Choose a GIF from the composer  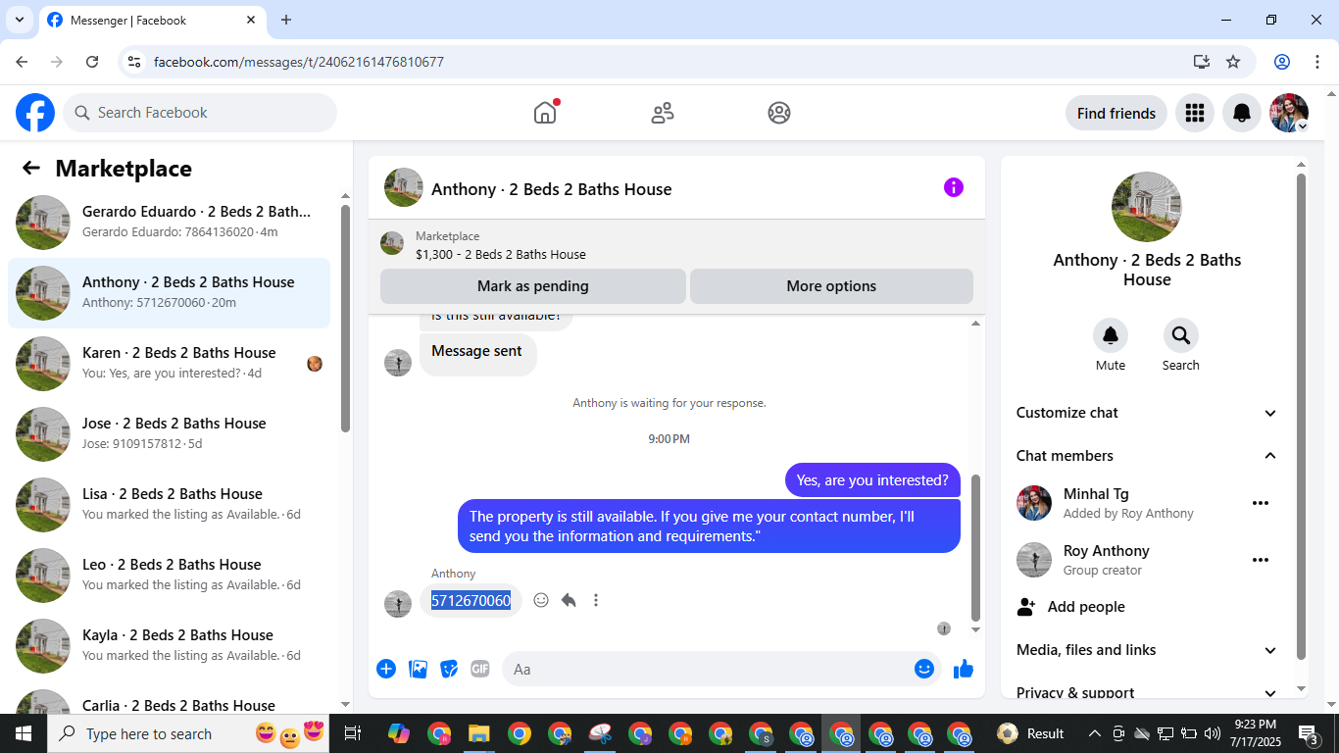tap(479, 669)
